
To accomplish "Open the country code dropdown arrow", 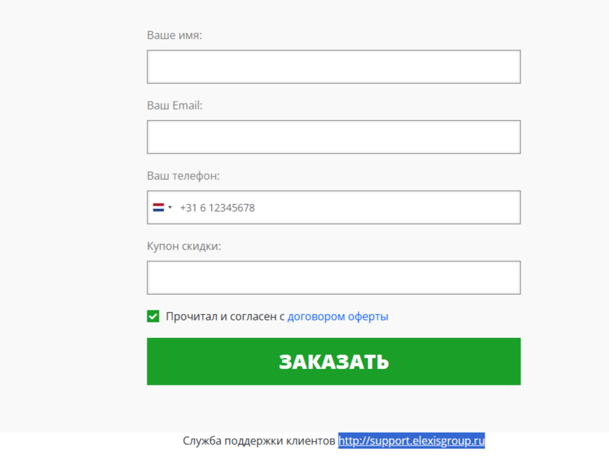I will click(x=170, y=208).
